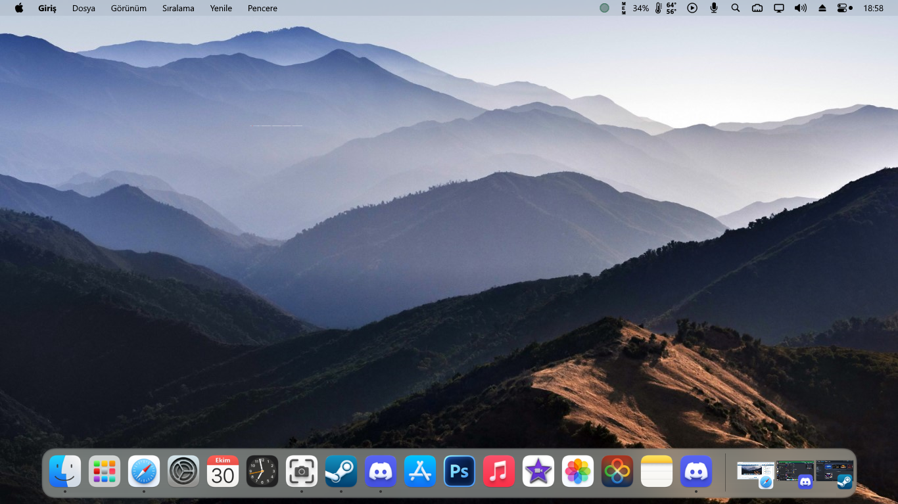Click the Pencere menu item
Image resolution: width=898 pixels, height=504 pixels.
(x=262, y=8)
